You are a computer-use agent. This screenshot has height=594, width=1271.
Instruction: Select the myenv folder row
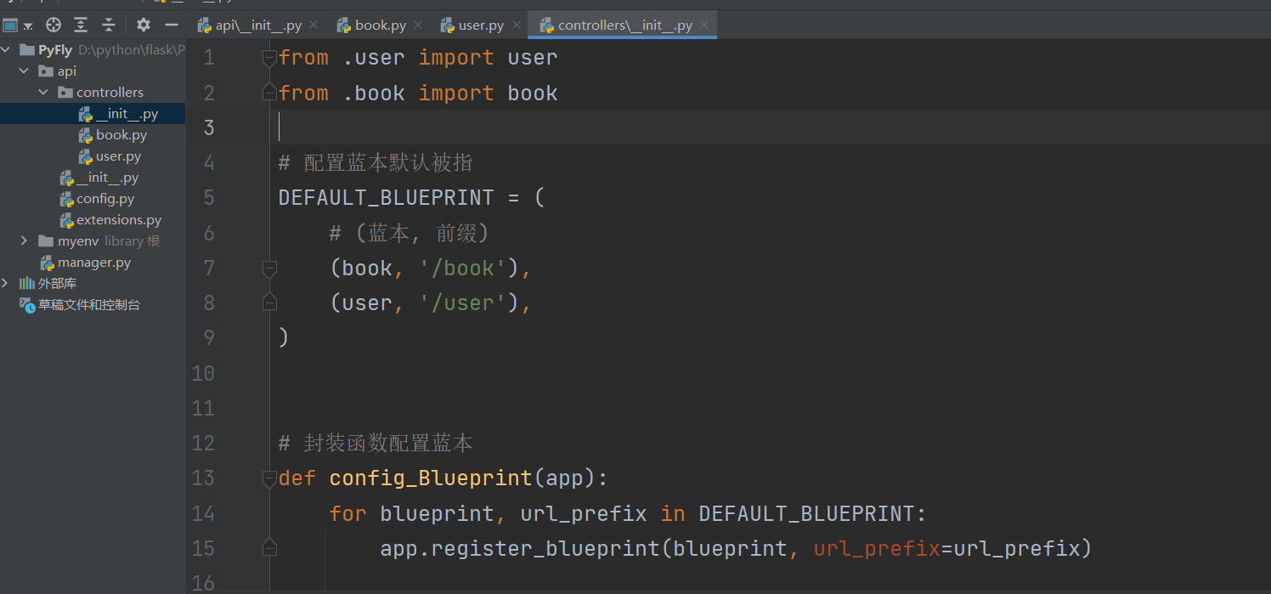(93, 241)
